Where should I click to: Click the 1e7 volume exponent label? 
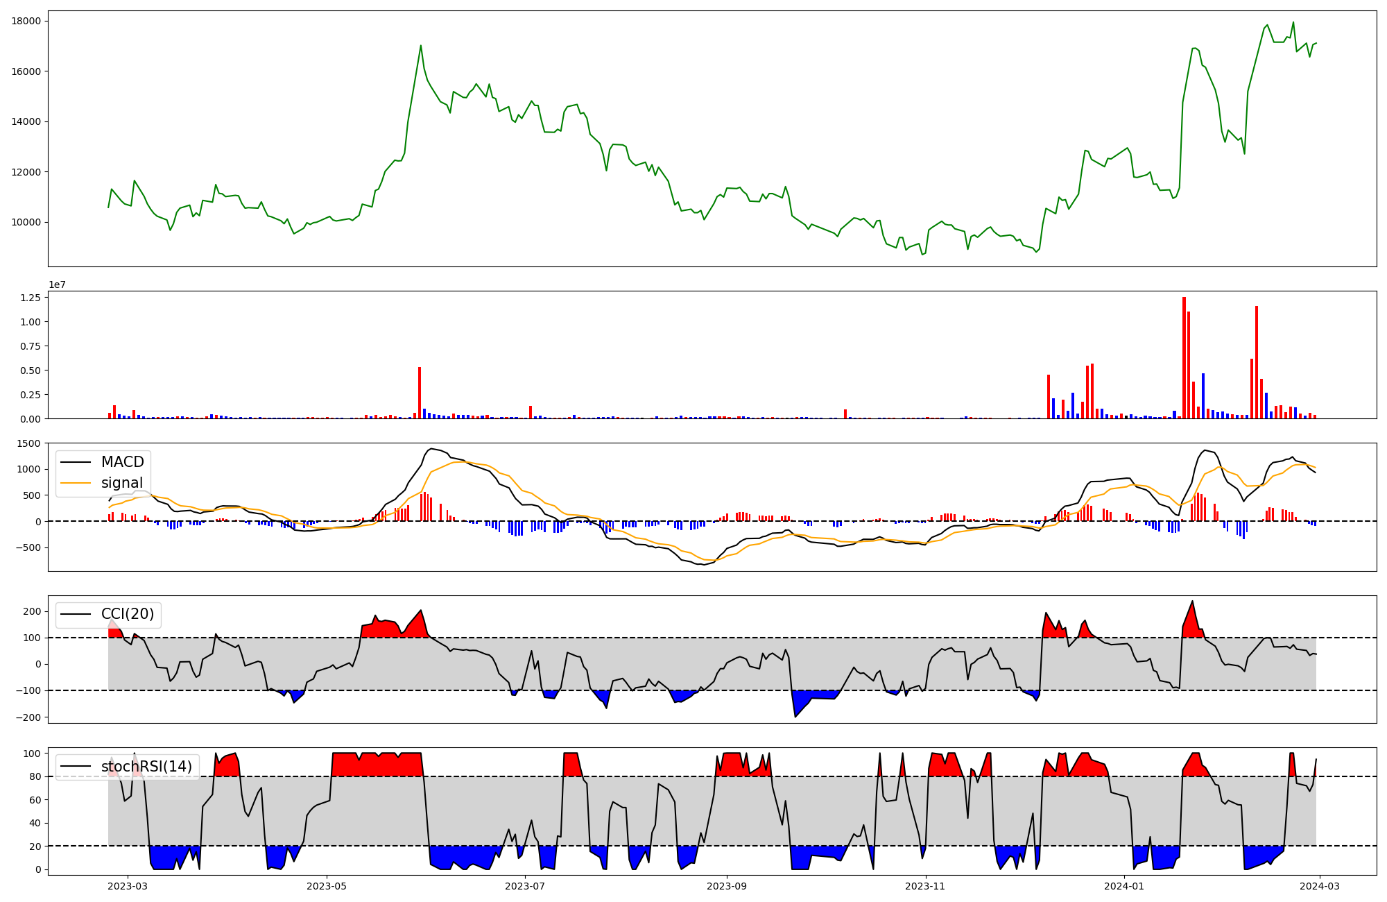point(57,285)
